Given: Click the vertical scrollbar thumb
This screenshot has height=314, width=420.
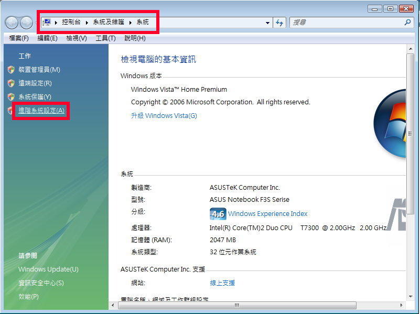Looking at the screenshot, I should (410, 134).
